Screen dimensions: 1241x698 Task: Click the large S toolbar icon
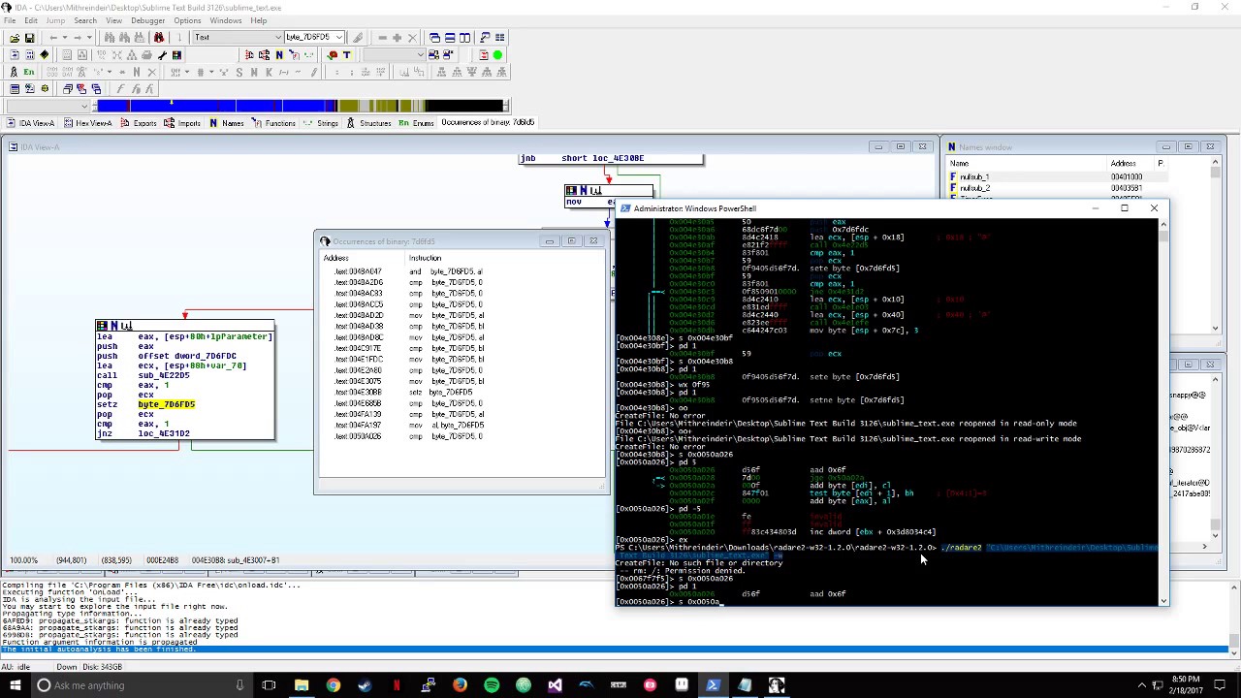pyautogui.click(x=239, y=72)
